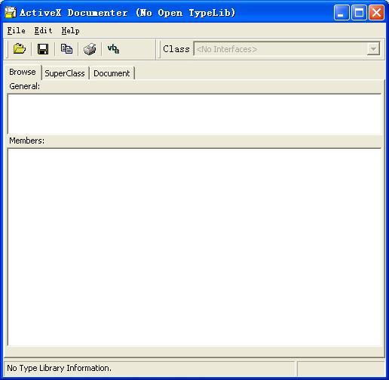Click inside the Members list area

coord(194,247)
